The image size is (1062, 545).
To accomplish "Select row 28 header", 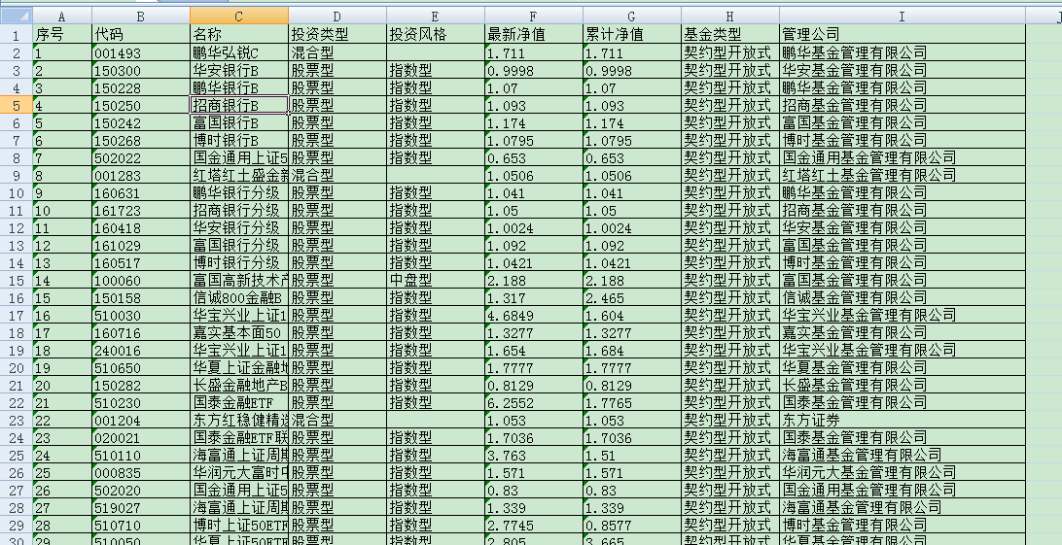I will (x=16, y=508).
